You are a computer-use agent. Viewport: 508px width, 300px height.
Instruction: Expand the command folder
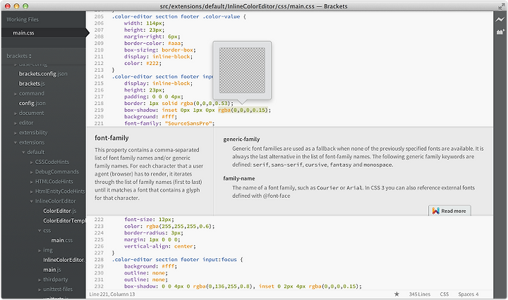(16, 94)
